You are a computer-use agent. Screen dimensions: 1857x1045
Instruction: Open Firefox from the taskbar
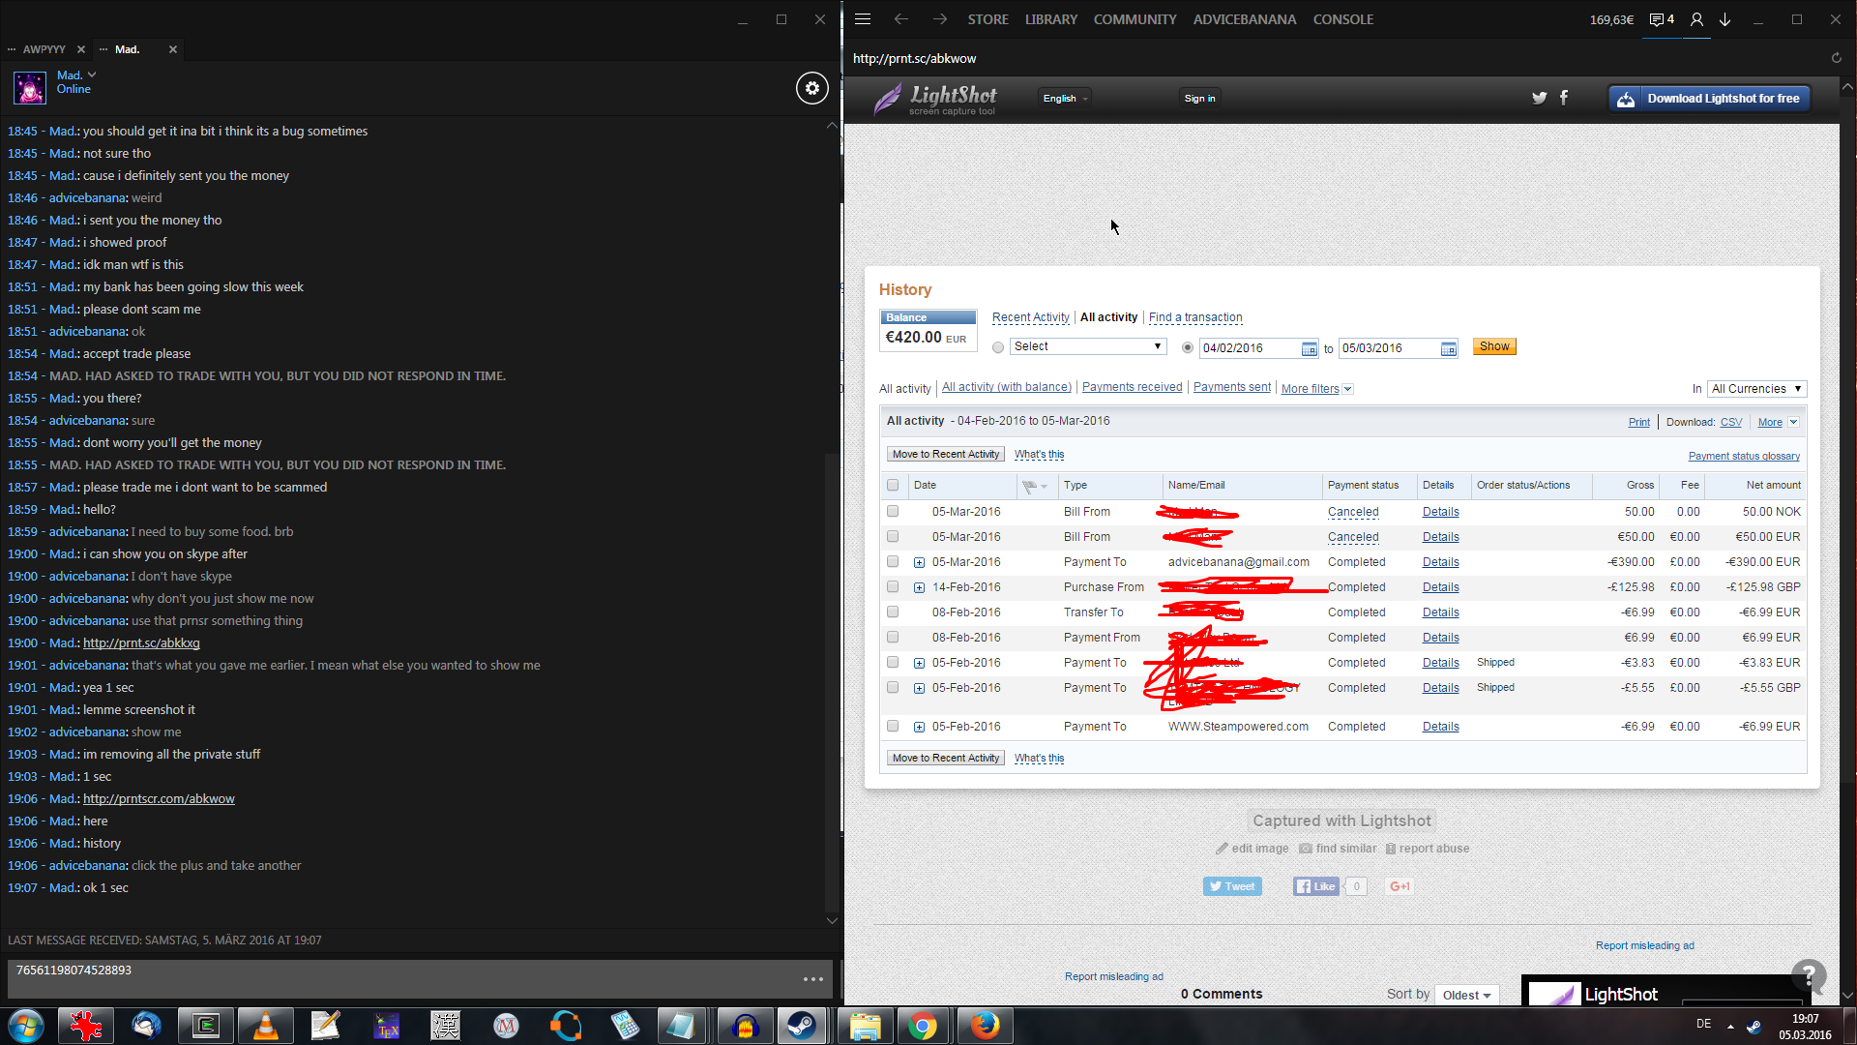coord(985,1026)
